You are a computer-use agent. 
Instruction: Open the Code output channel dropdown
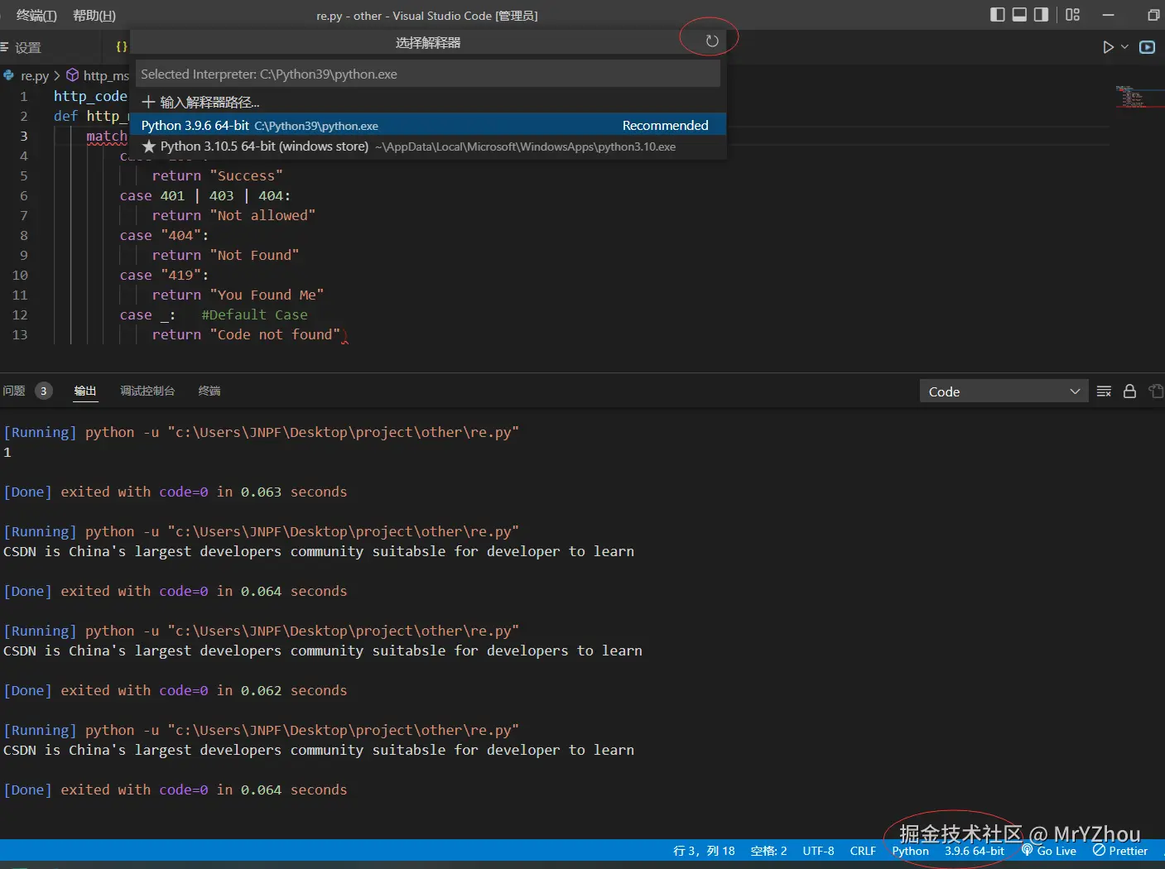tap(1004, 391)
